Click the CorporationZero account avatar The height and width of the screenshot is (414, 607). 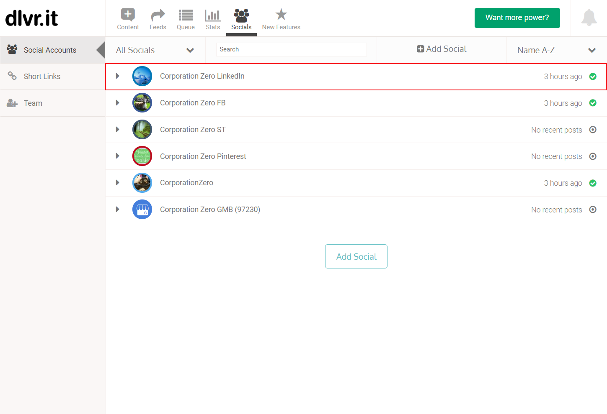click(x=142, y=183)
